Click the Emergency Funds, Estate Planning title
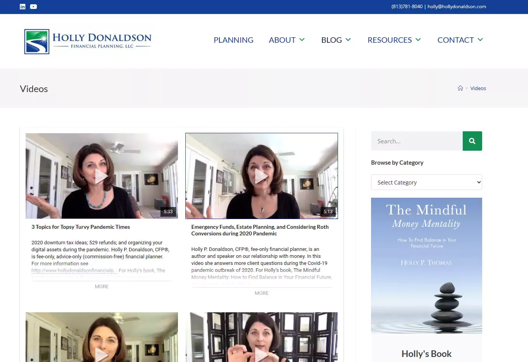 [x=260, y=230]
